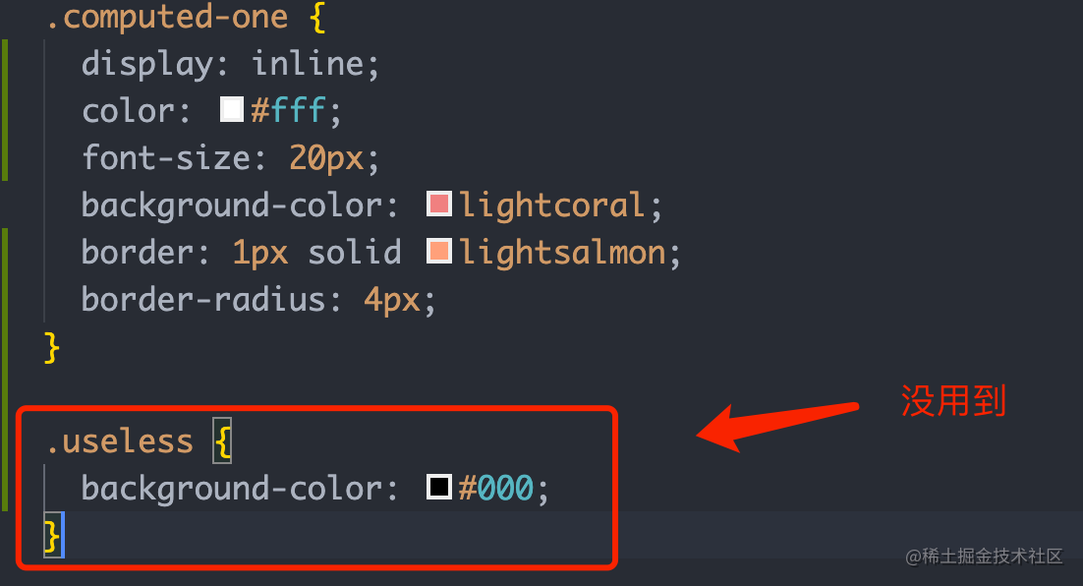Click the .computed-one selector text
The width and height of the screenshot is (1083, 586).
(166, 17)
